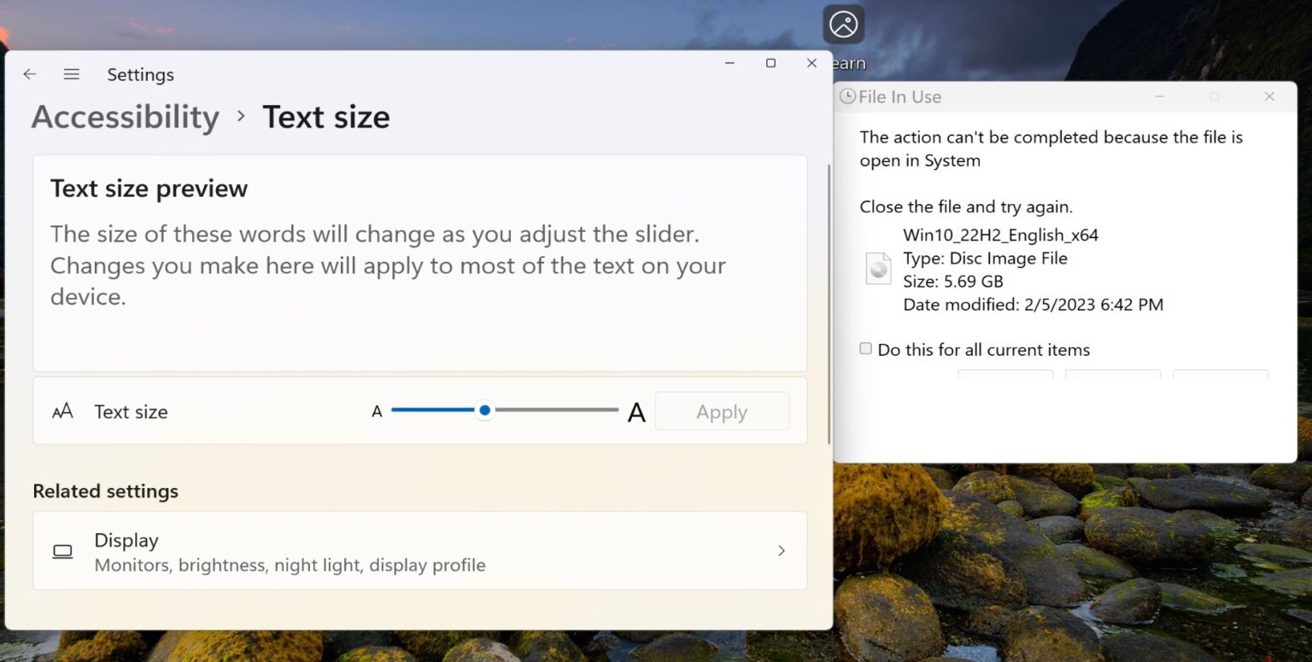Click the back arrow in Settings

30,74
